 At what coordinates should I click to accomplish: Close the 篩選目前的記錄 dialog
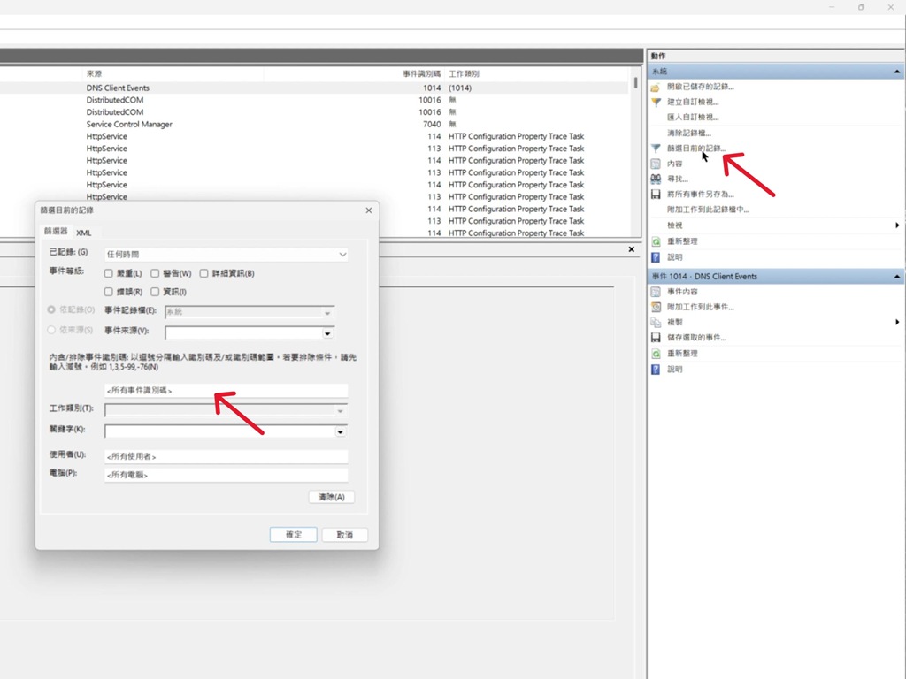[x=369, y=210]
